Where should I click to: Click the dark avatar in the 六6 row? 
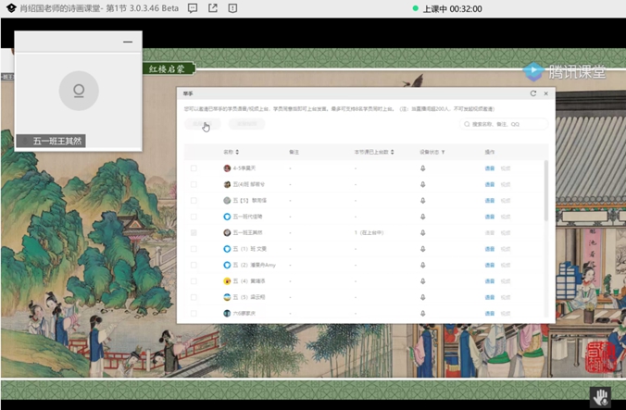coord(227,314)
